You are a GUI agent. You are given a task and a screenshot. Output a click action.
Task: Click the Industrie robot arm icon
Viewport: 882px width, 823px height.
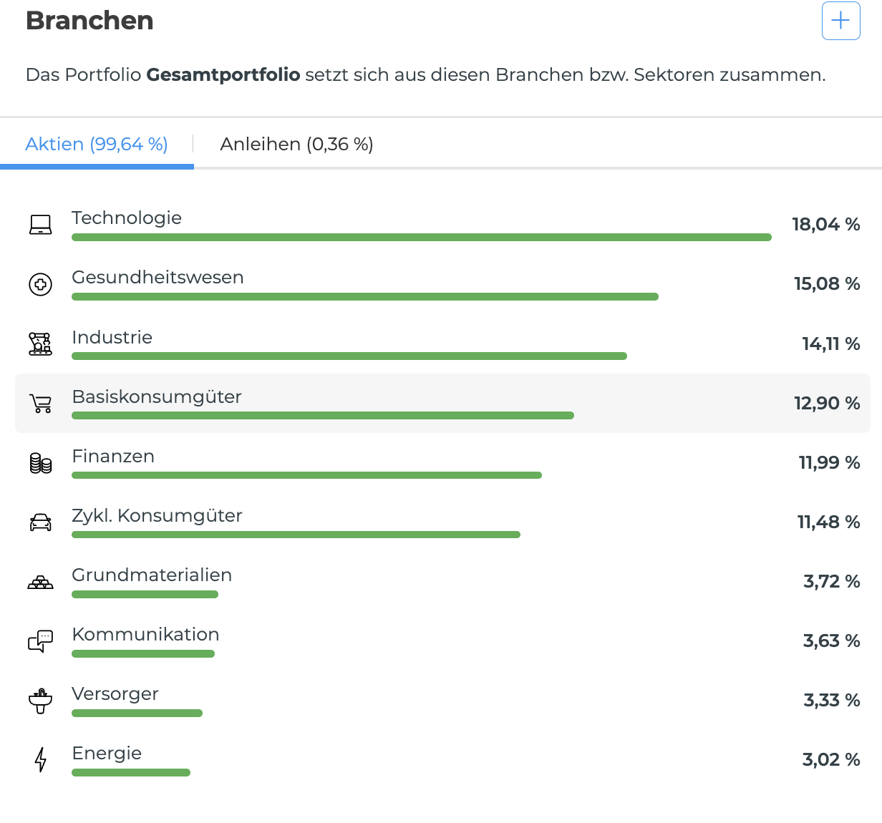pyautogui.click(x=41, y=344)
